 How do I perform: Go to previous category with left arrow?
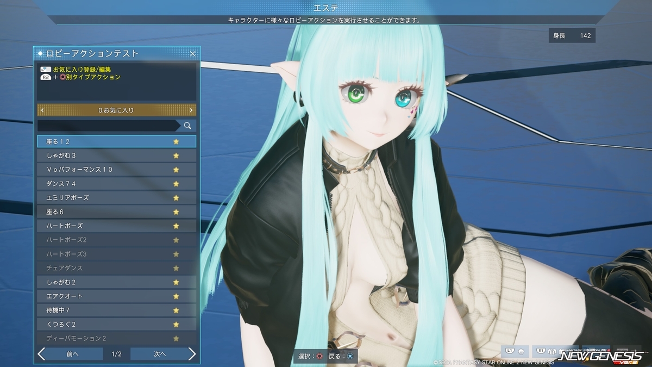click(43, 110)
